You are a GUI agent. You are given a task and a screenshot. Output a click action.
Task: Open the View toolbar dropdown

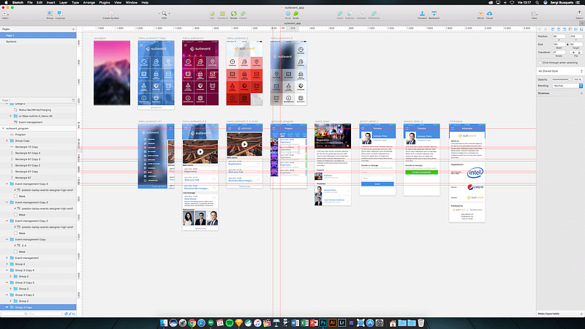coord(534,14)
